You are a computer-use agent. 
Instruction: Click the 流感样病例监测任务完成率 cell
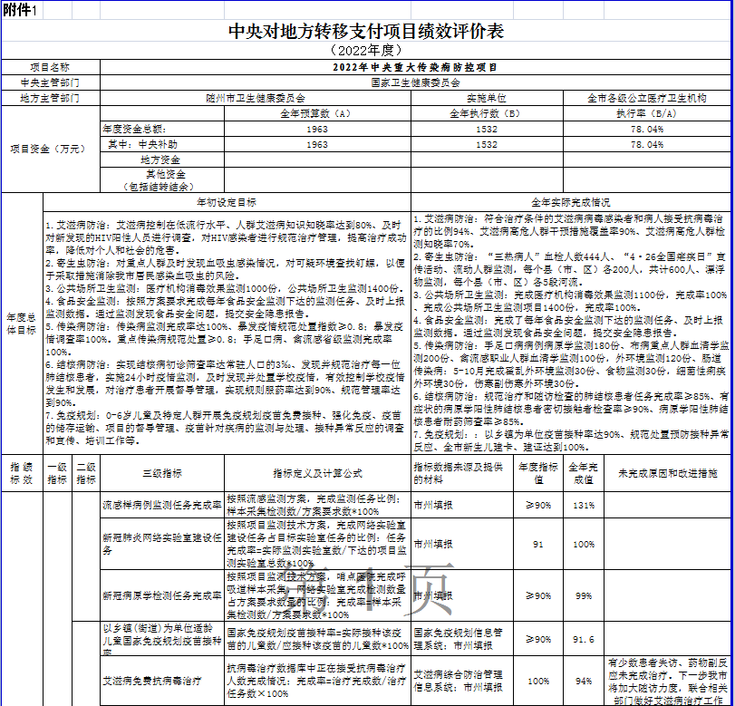click(162, 505)
